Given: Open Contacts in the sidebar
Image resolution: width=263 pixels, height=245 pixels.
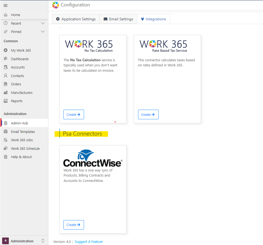Looking at the screenshot, I should [x=24, y=76].
